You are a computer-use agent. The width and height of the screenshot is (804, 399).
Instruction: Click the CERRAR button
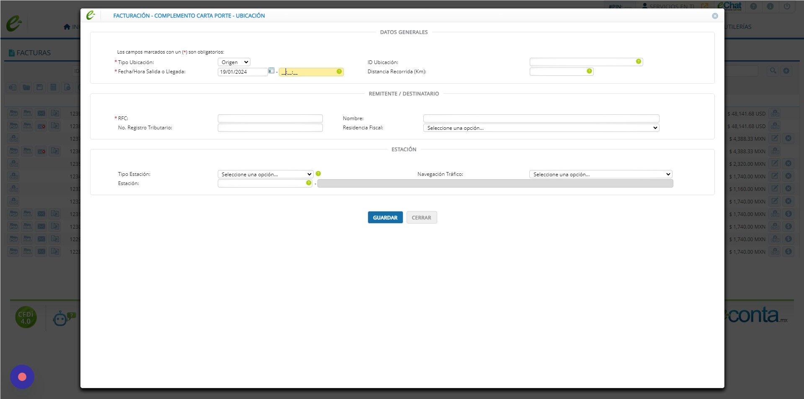point(421,217)
